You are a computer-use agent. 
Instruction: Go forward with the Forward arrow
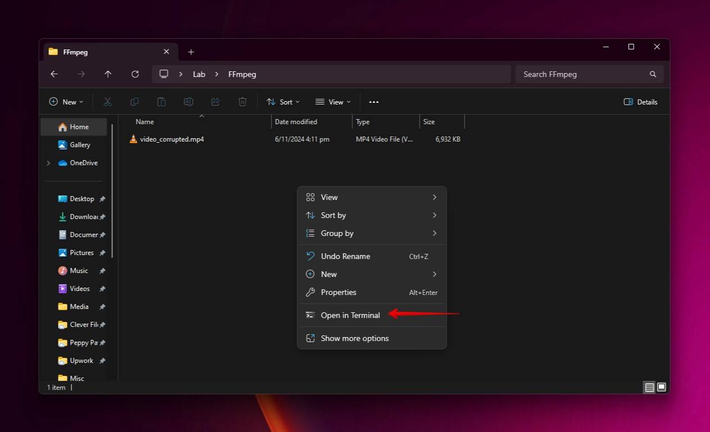click(x=81, y=74)
